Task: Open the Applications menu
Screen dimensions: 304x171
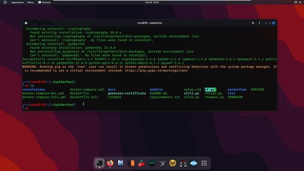Action: point(18,2)
